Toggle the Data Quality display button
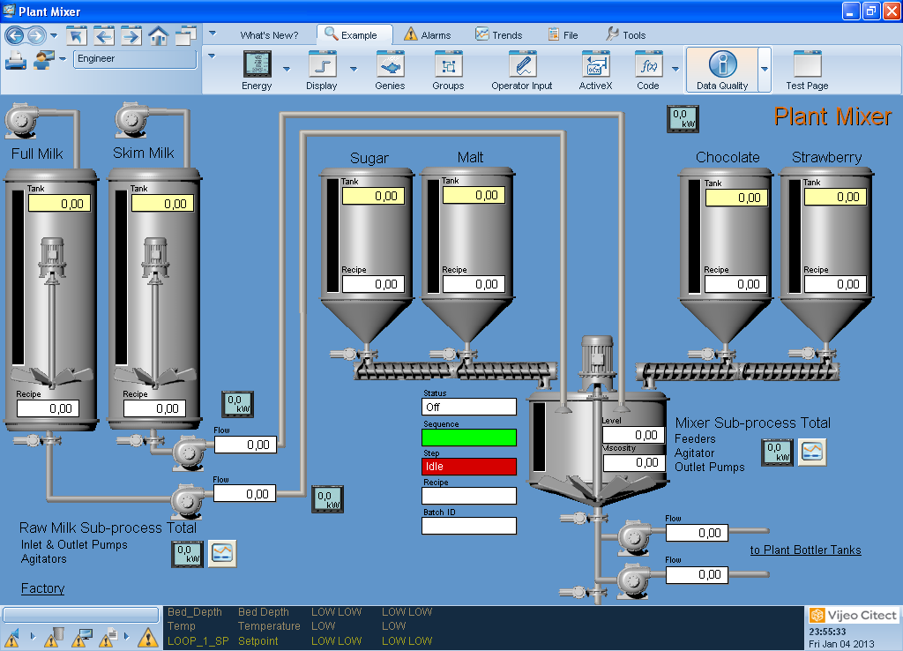903x651 pixels. 721,70
